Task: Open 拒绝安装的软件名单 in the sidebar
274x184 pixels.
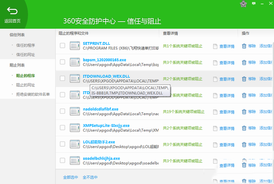Action: 33,94
